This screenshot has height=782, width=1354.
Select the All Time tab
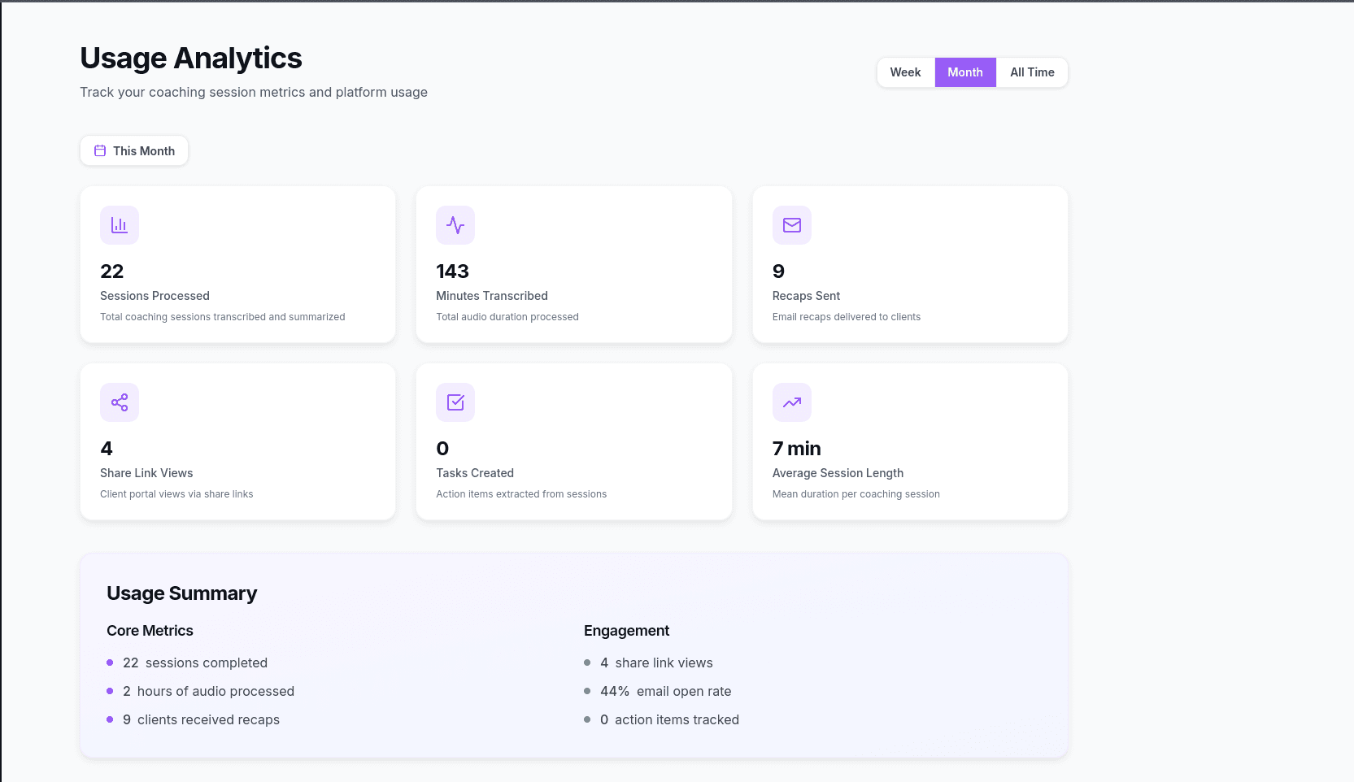pos(1032,72)
